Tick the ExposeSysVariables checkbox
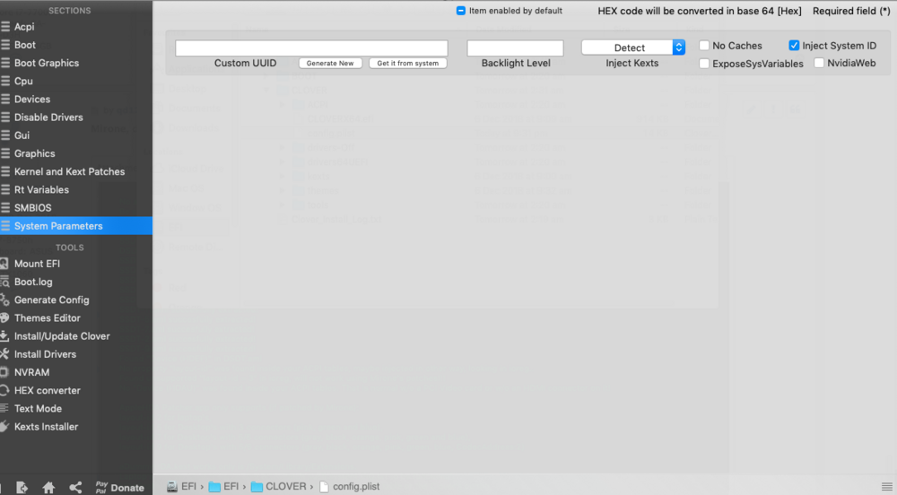Viewport: 897px width, 495px height. [x=704, y=64]
